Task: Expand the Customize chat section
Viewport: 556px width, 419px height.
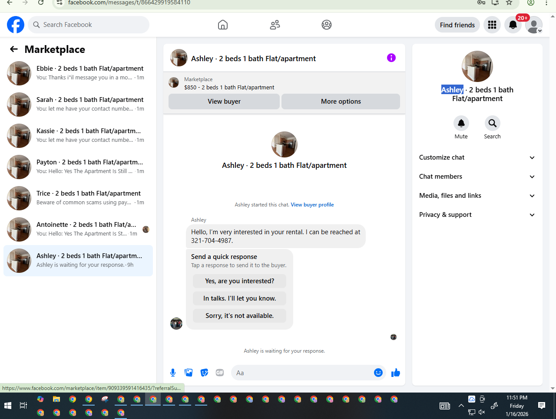Action: click(477, 157)
